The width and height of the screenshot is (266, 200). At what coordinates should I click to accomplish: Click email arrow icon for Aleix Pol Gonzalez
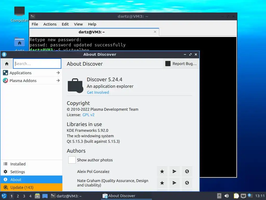[174, 171]
